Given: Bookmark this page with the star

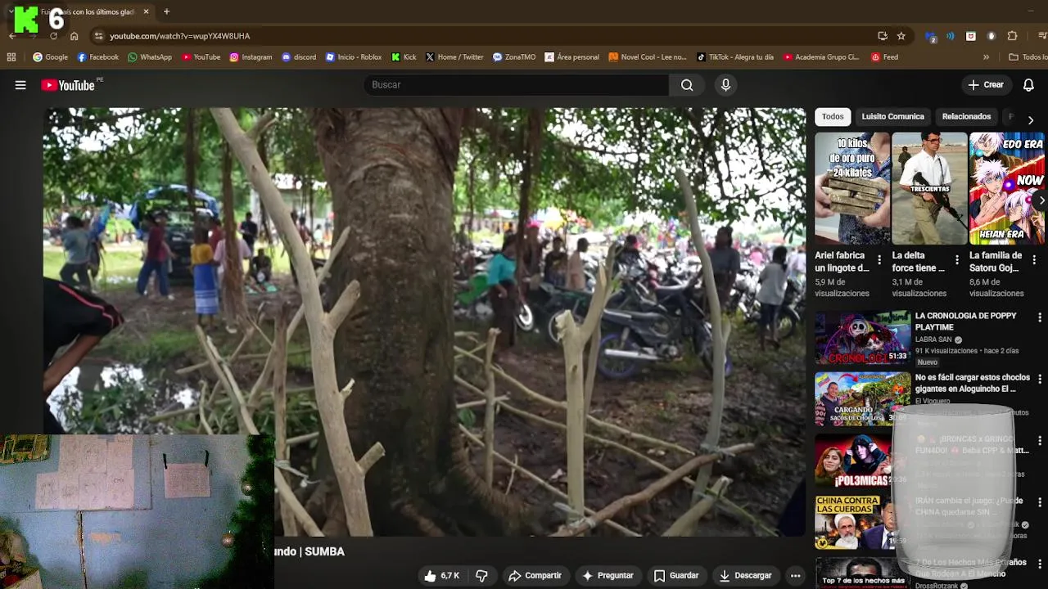Looking at the screenshot, I should point(901,36).
